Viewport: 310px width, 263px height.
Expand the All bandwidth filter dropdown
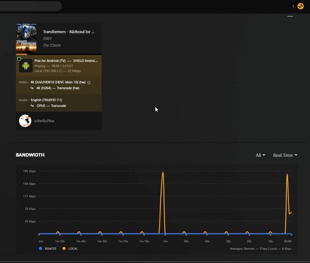tap(260, 156)
